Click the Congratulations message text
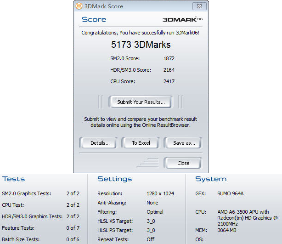Viewport: 282px width, 244px height. coord(140,33)
